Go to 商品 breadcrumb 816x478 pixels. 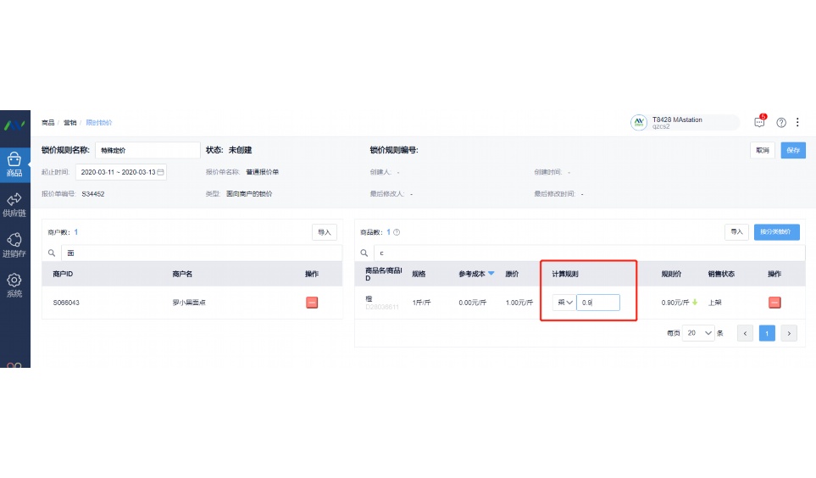click(48, 123)
